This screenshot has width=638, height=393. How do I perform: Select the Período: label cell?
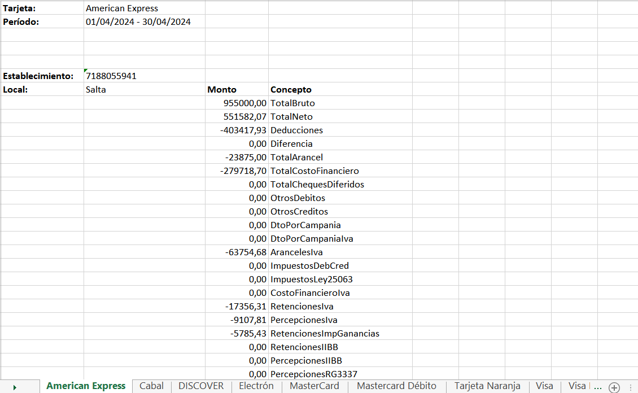tap(42, 21)
